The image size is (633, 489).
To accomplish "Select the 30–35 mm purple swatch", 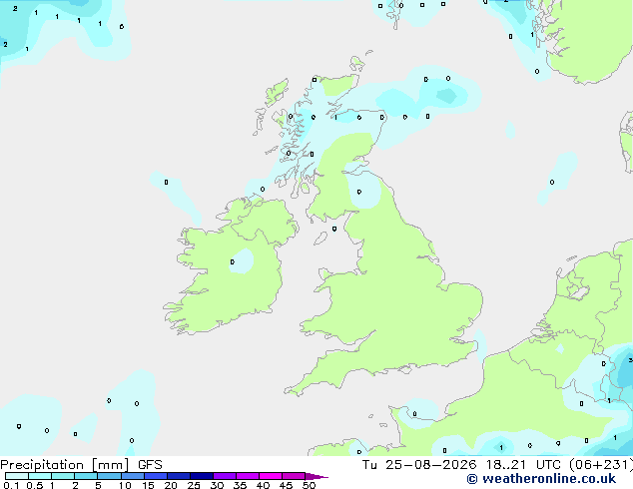I will (x=225, y=476).
